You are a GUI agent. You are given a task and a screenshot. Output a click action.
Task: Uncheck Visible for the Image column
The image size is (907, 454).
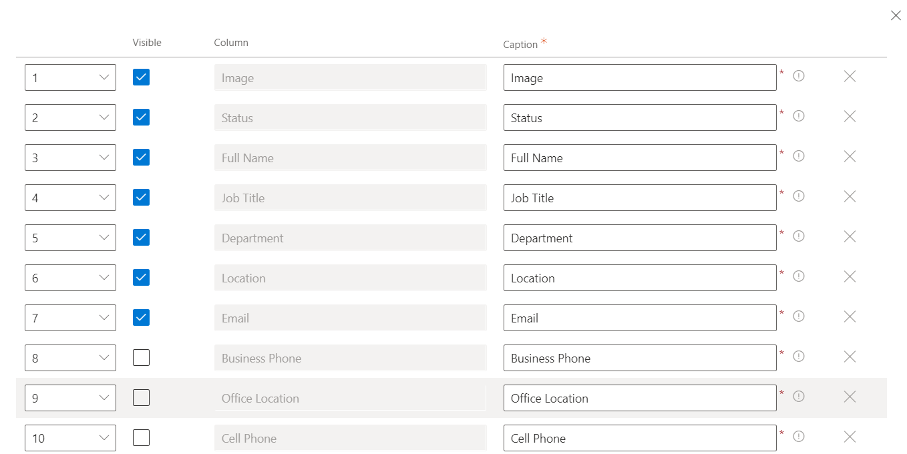point(141,77)
